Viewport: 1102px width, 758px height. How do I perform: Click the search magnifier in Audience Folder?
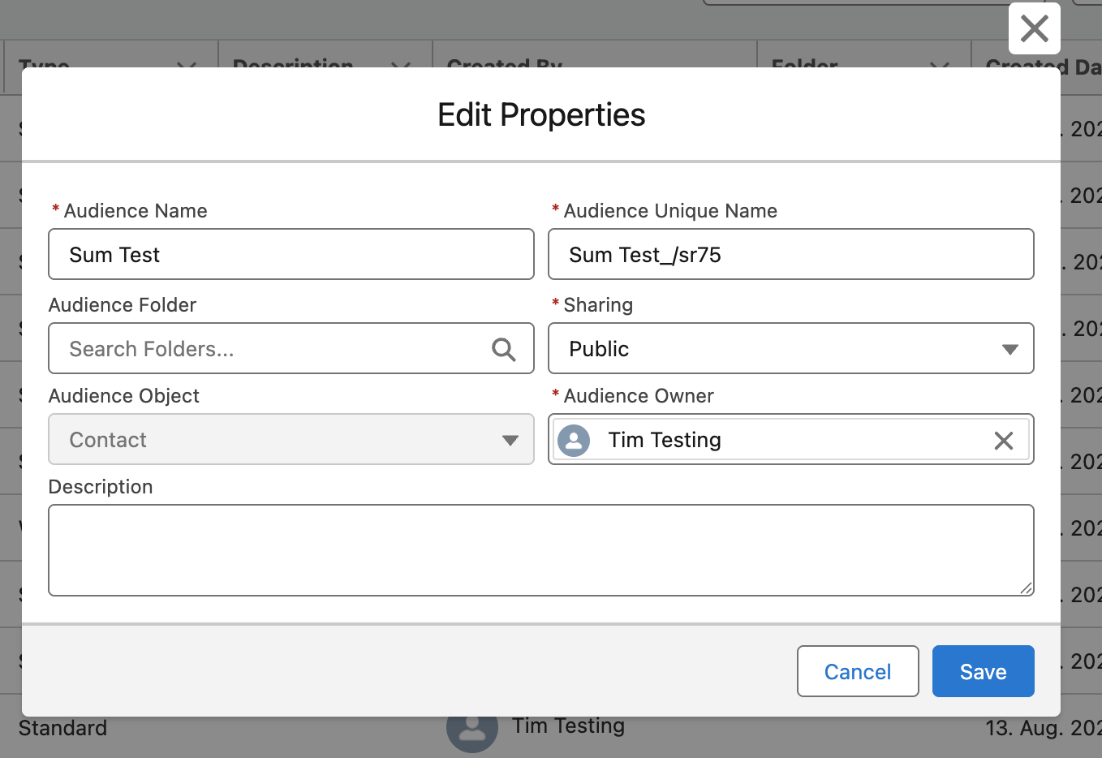(x=503, y=349)
